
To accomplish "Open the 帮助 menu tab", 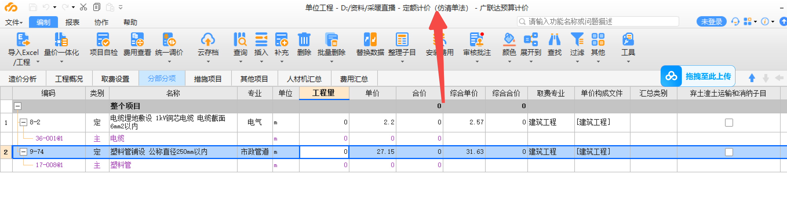I will [130, 22].
